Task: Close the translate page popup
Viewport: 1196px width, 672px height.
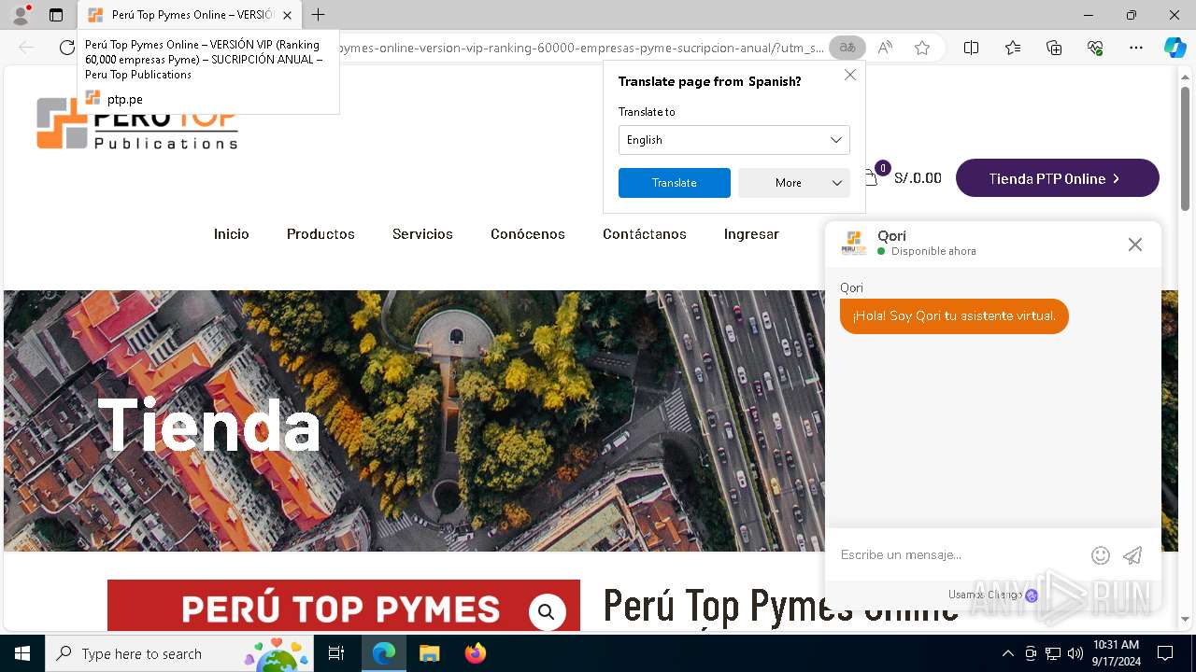Action: 849,75
